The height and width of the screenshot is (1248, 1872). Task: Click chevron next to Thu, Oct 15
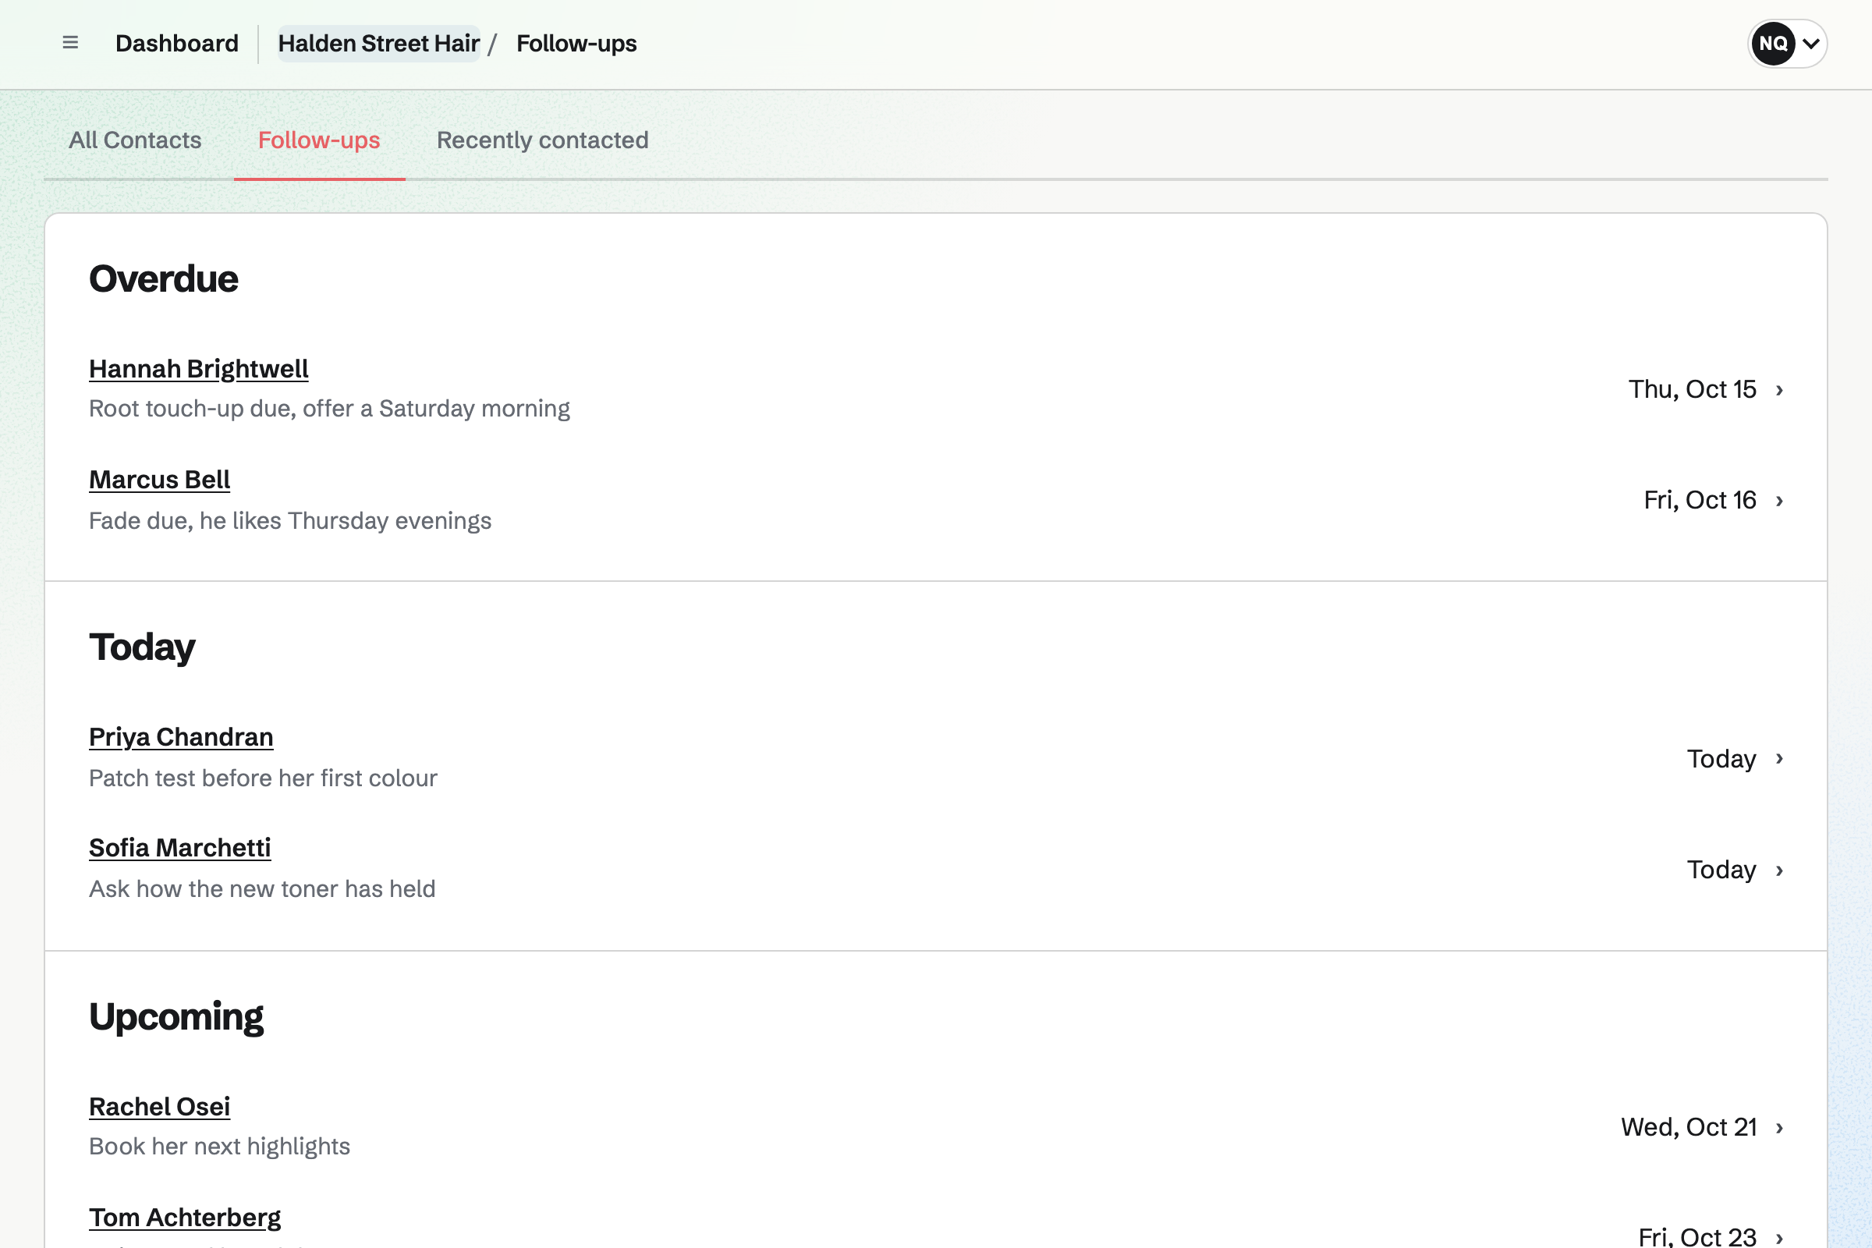[1780, 390]
